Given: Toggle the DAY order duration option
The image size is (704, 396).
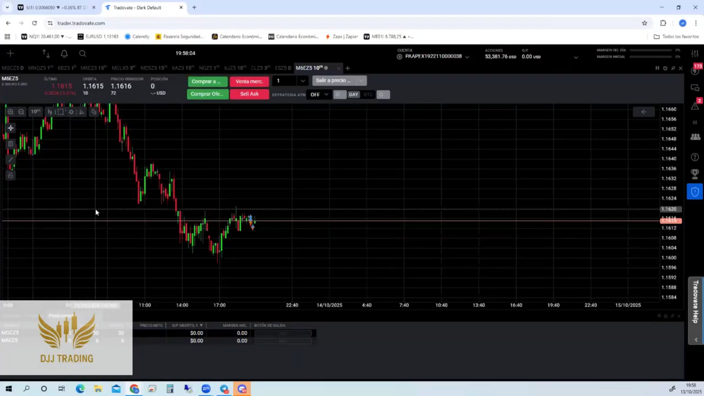Looking at the screenshot, I should click(353, 94).
